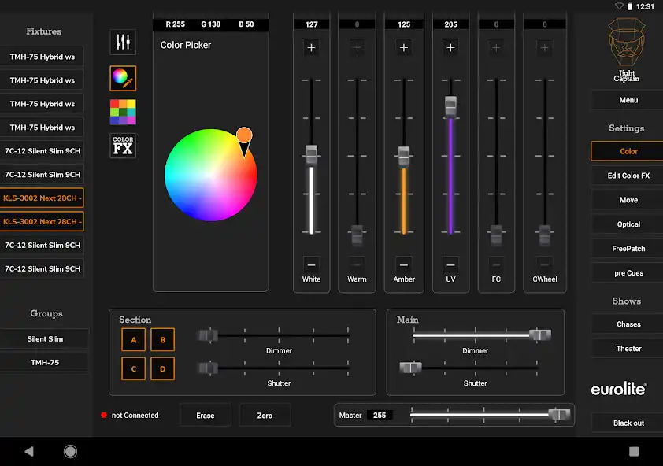Open the Menu
The image size is (663, 466).
point(625,99)
